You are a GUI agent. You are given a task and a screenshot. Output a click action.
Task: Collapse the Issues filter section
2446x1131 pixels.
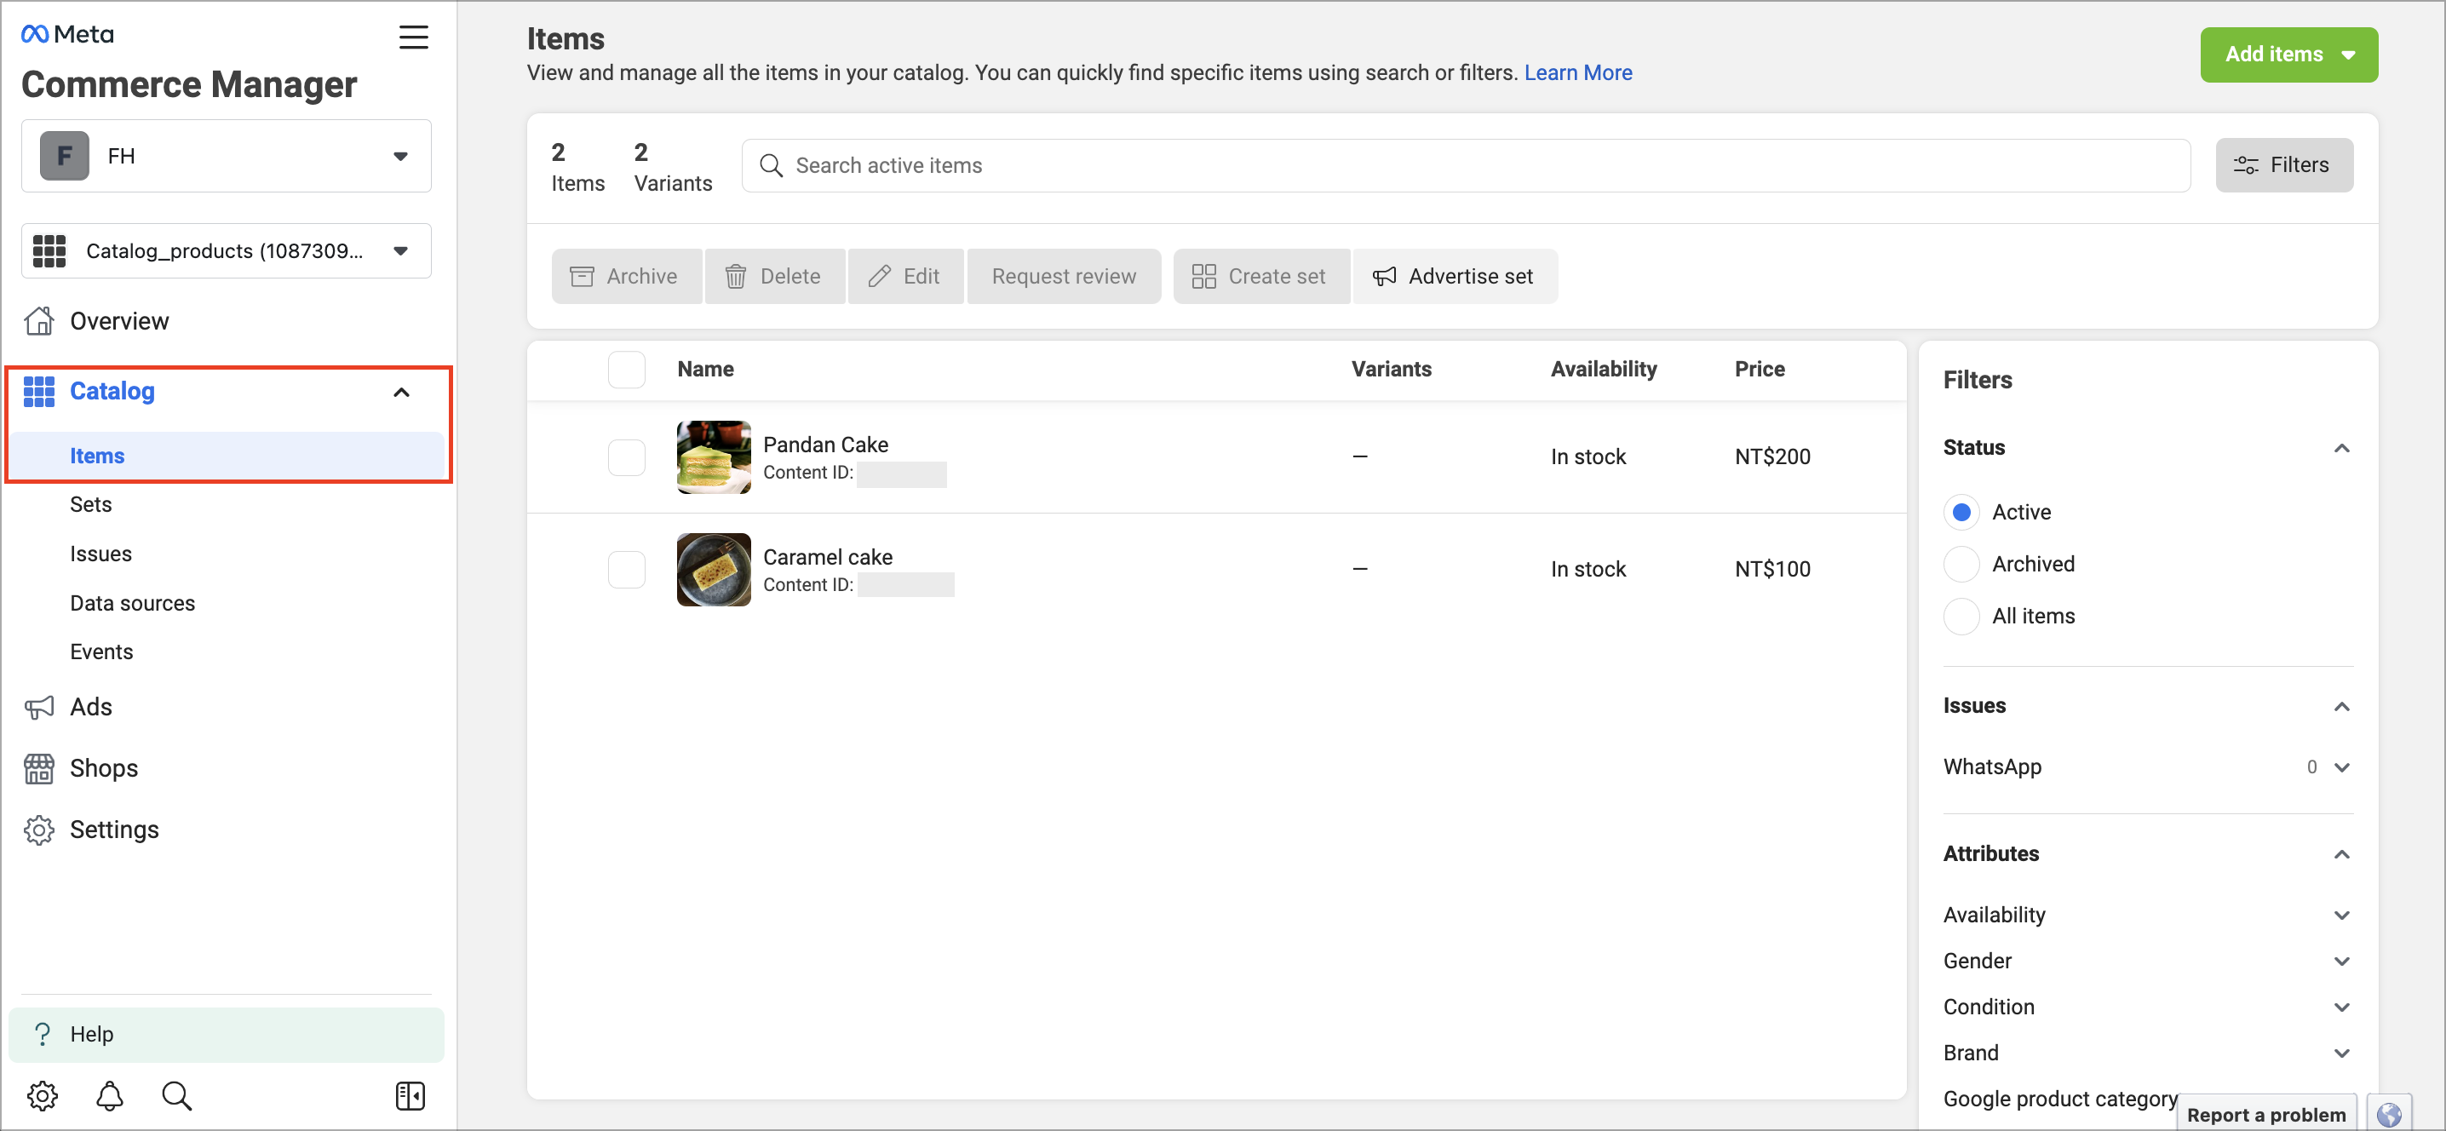point(2341,707)
